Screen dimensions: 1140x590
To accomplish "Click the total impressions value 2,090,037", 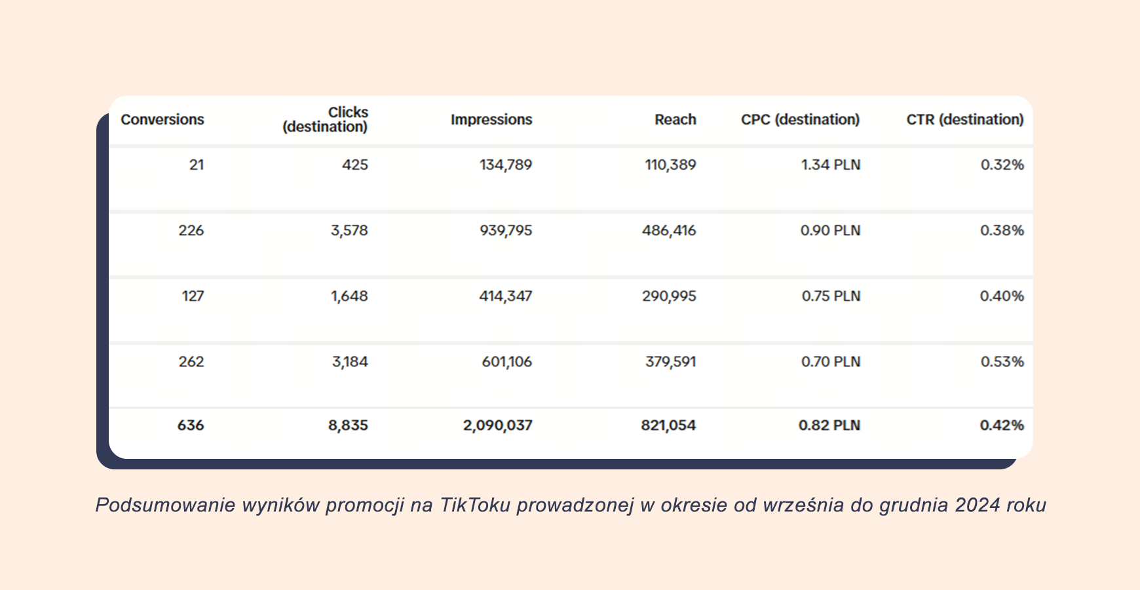I will (497, 425).
